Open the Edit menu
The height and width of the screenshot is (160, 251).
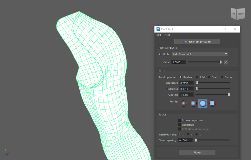(159, 35)
